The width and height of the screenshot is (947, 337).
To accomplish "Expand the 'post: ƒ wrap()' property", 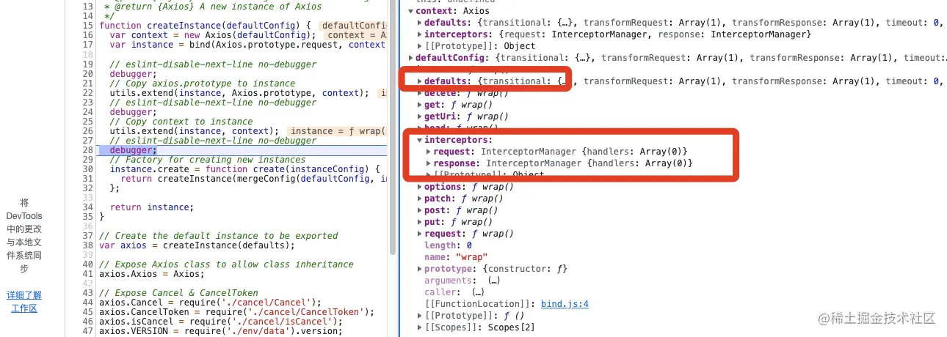I will [420, 210].
